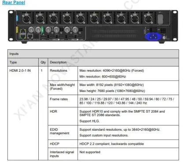Click the HDR row label
This screenshot has width=185, height=162.
pyautogui.click(x=53, y=111)
